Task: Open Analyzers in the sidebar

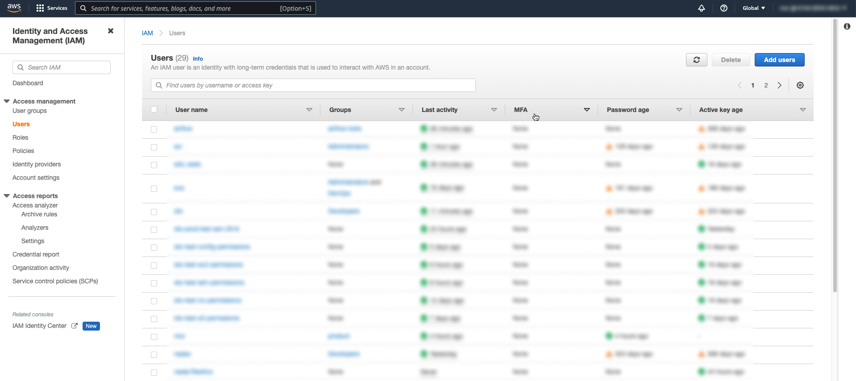Action: 35,228
